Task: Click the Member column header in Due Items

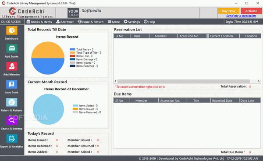Action: tap(144, 100)
